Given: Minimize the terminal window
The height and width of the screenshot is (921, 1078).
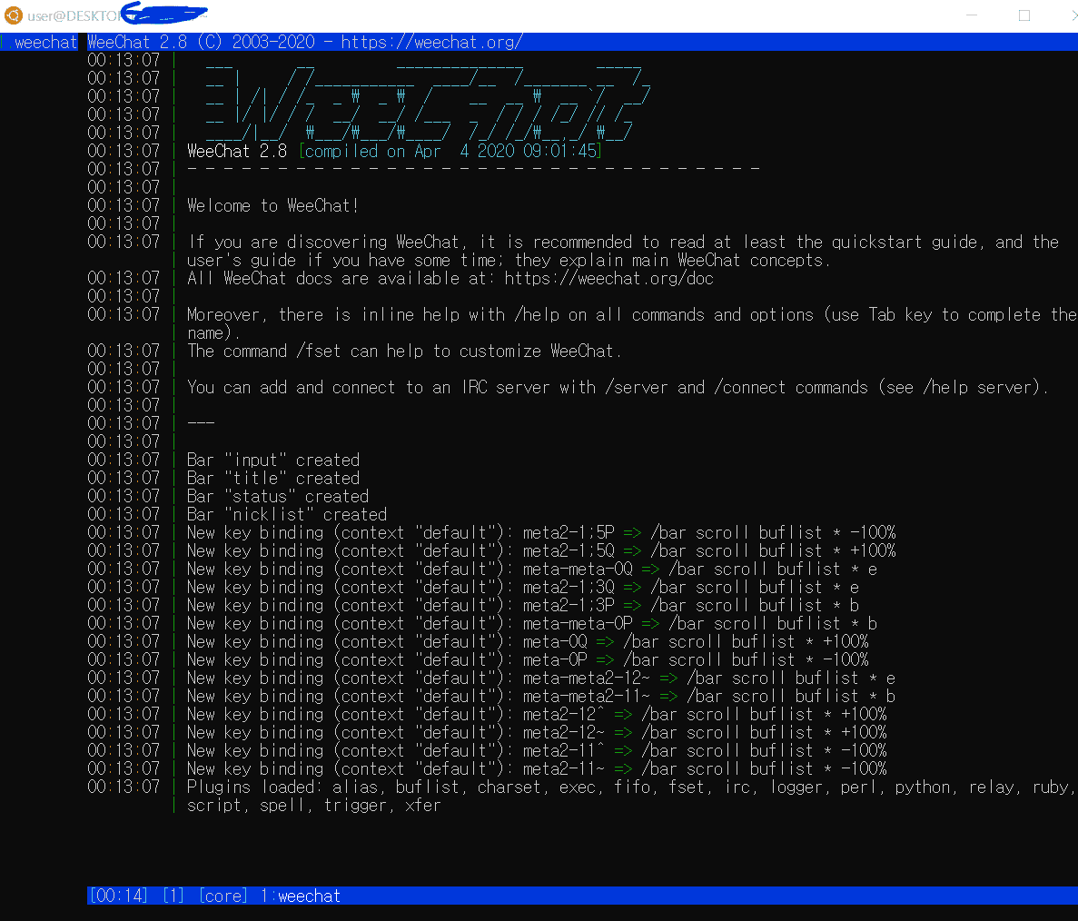Looking at the screenshot, I should tap(972, 15).
